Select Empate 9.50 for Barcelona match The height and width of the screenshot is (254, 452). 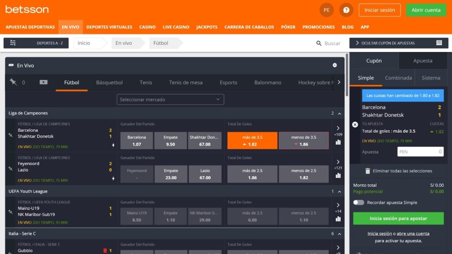[170, 141]
